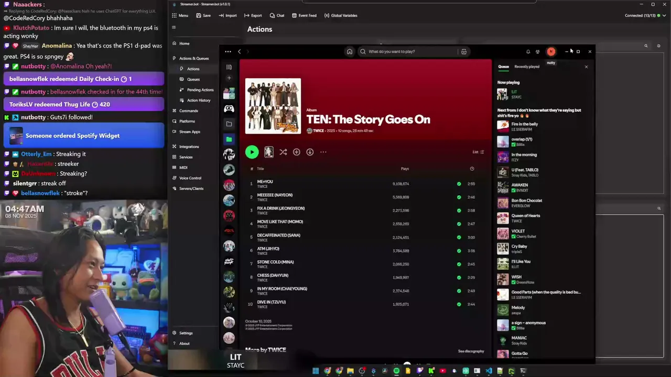Sort tracks by duration clock icon

472,169
